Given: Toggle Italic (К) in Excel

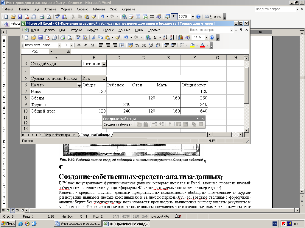Looking at the screenshot, I should point(85,45).
